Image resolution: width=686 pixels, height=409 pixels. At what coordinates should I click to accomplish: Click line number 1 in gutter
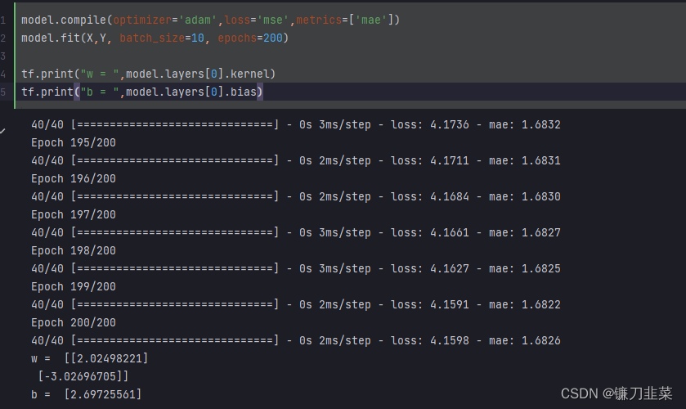coord(3,20)
